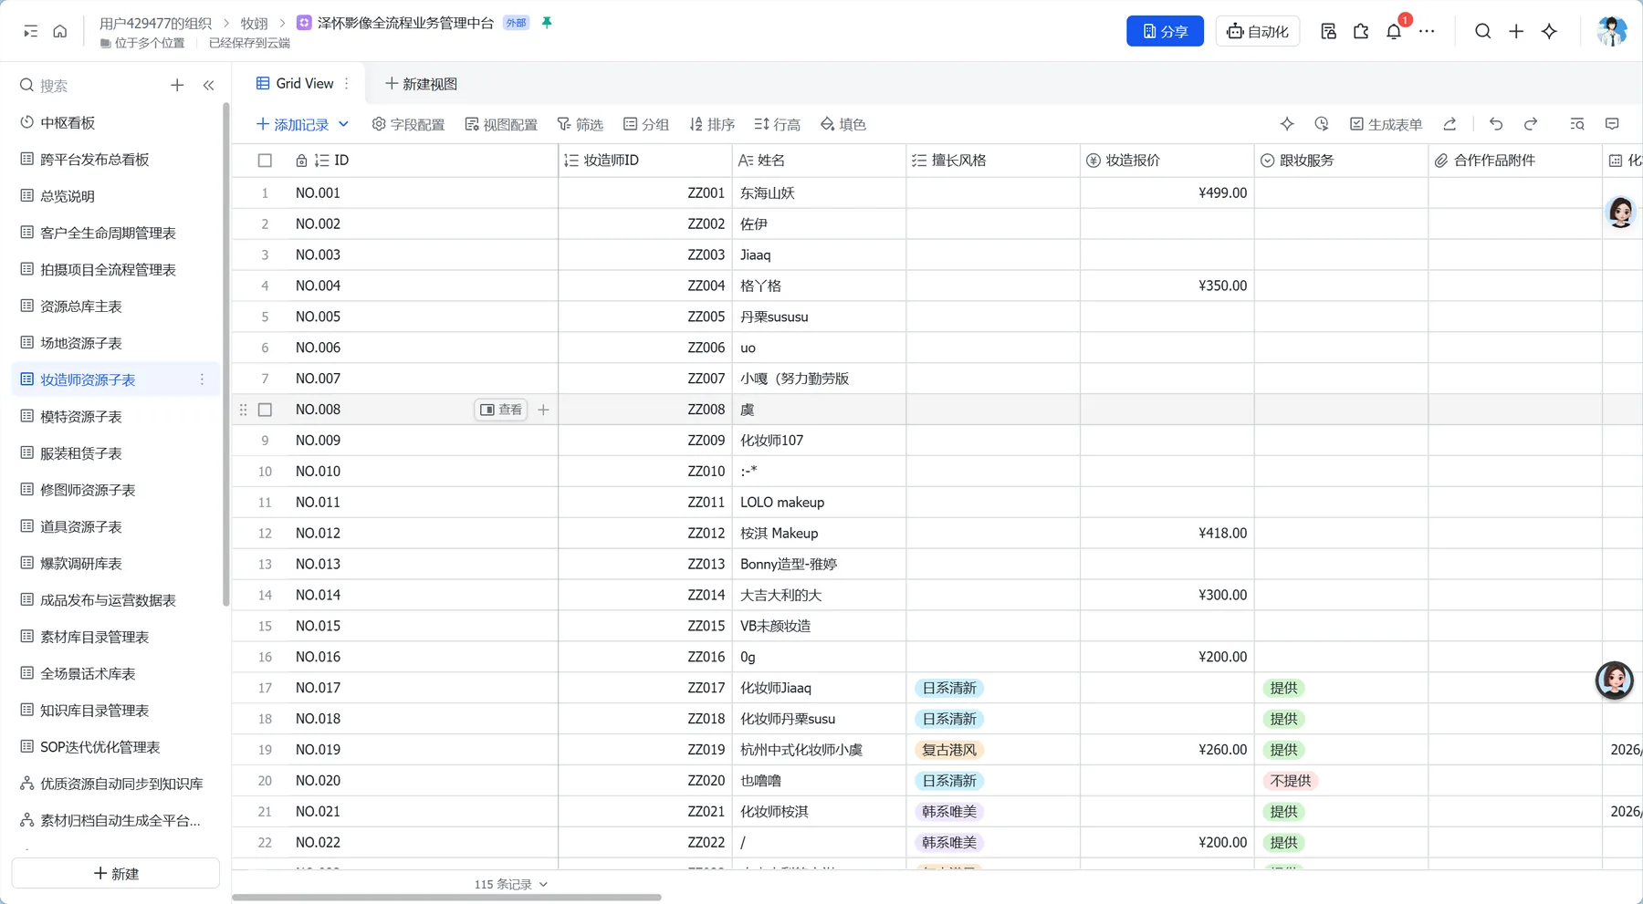This screenshot has width=1643, height=904.
Task: Redo the last action
Action: pyautogui.click(x=1531, y=124)
